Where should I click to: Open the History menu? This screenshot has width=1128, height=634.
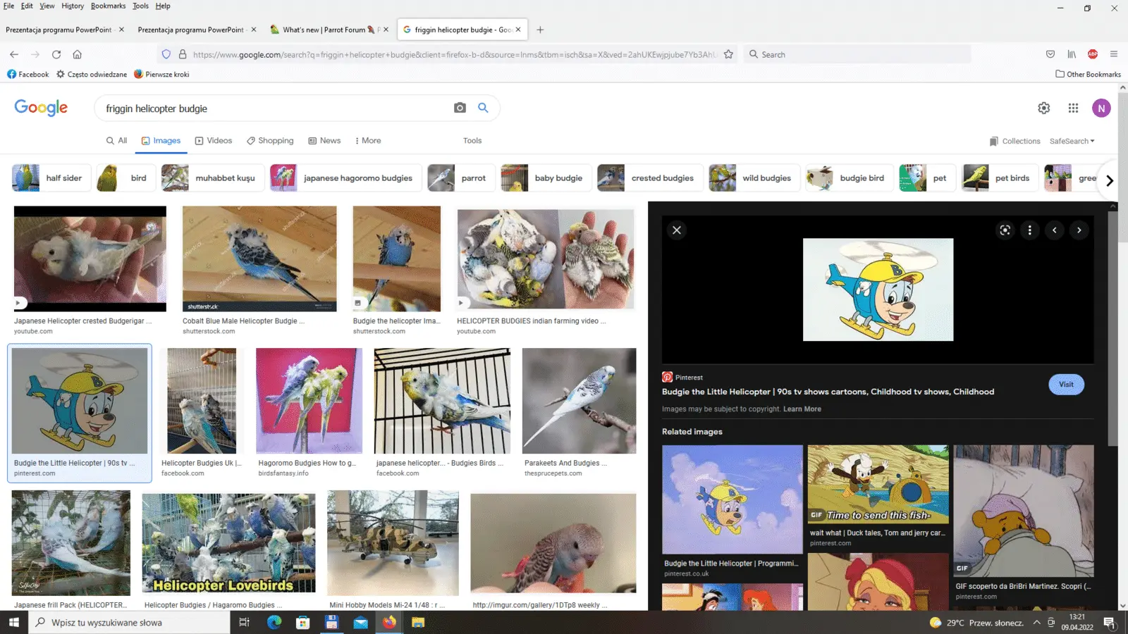tap(73, 6)
